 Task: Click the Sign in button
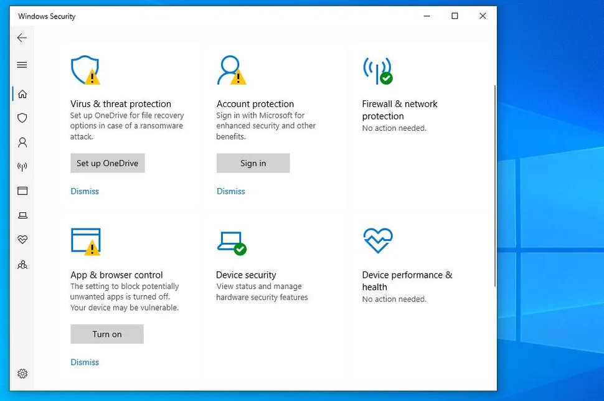[253, 163]
